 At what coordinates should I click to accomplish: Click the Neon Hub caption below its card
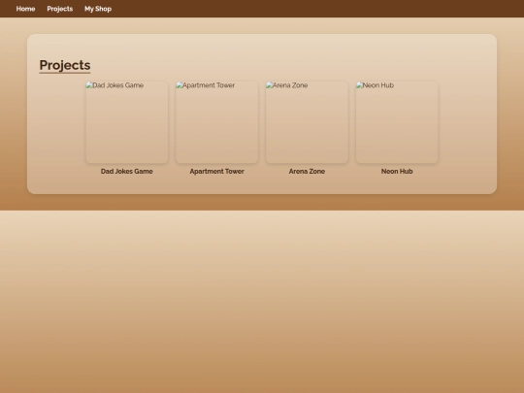click(x=397, y=171)
